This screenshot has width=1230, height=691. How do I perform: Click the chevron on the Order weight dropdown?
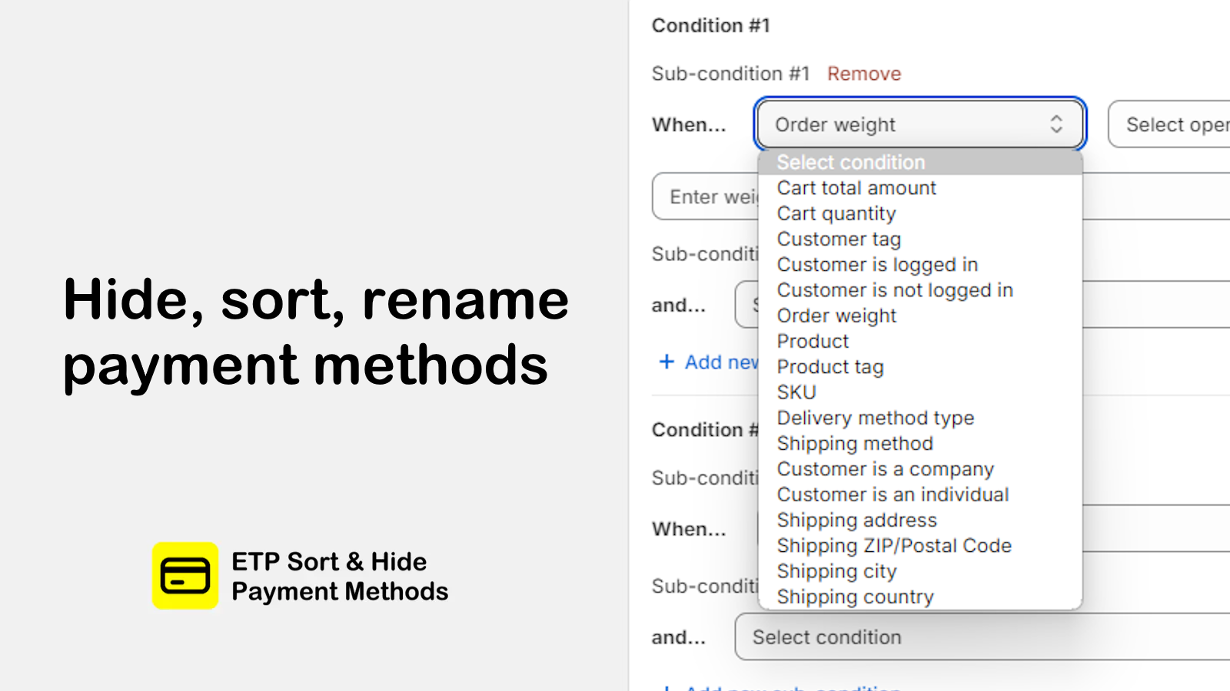[1057, 124]
